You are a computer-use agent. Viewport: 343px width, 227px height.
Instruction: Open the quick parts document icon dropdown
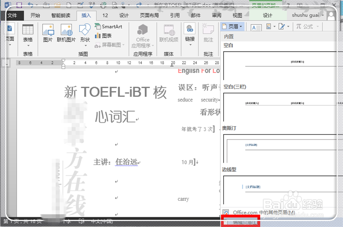point(271,27)
